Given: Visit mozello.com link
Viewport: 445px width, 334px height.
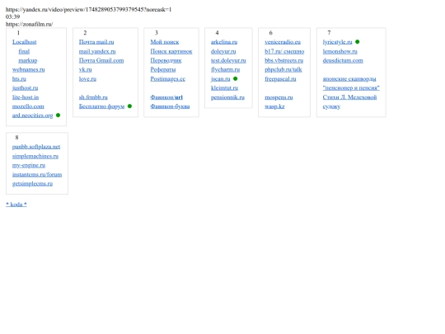Looking at the screenshot, I should pyautogui.click(x=28, y=106).
